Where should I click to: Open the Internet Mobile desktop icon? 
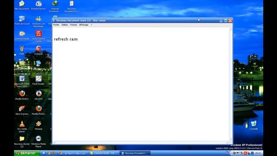[x=22, y=35]
